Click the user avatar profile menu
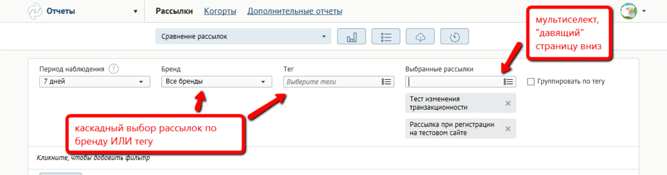This screenshot has width=667, height=175. pyautogui.click(x=629, y=11)
